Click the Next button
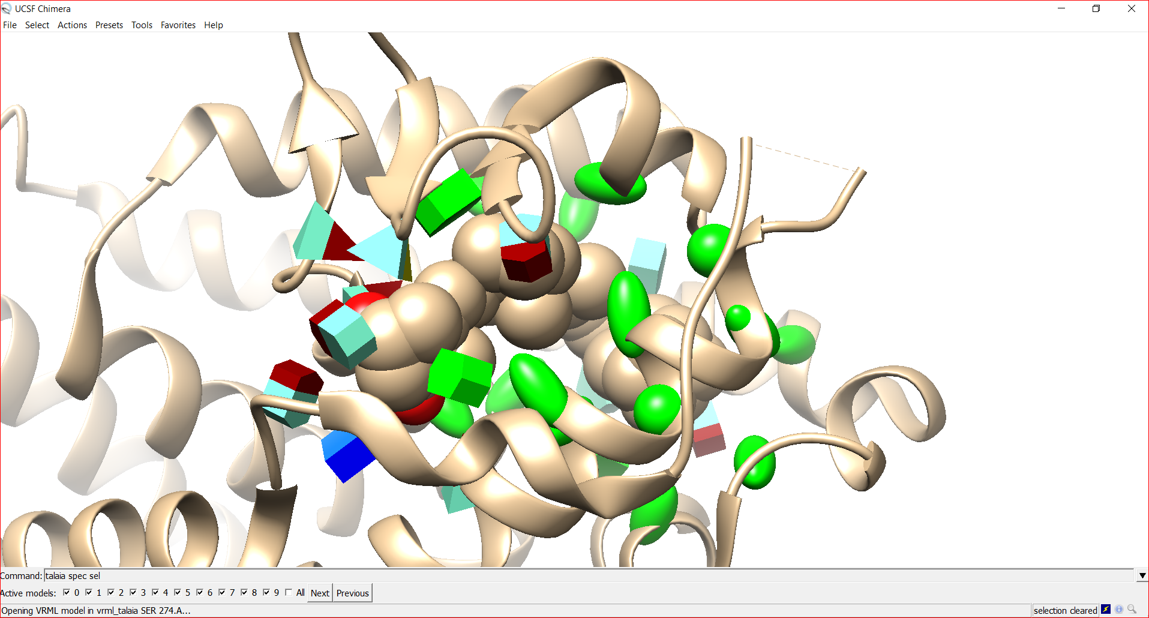 click(x=320, y=593)
